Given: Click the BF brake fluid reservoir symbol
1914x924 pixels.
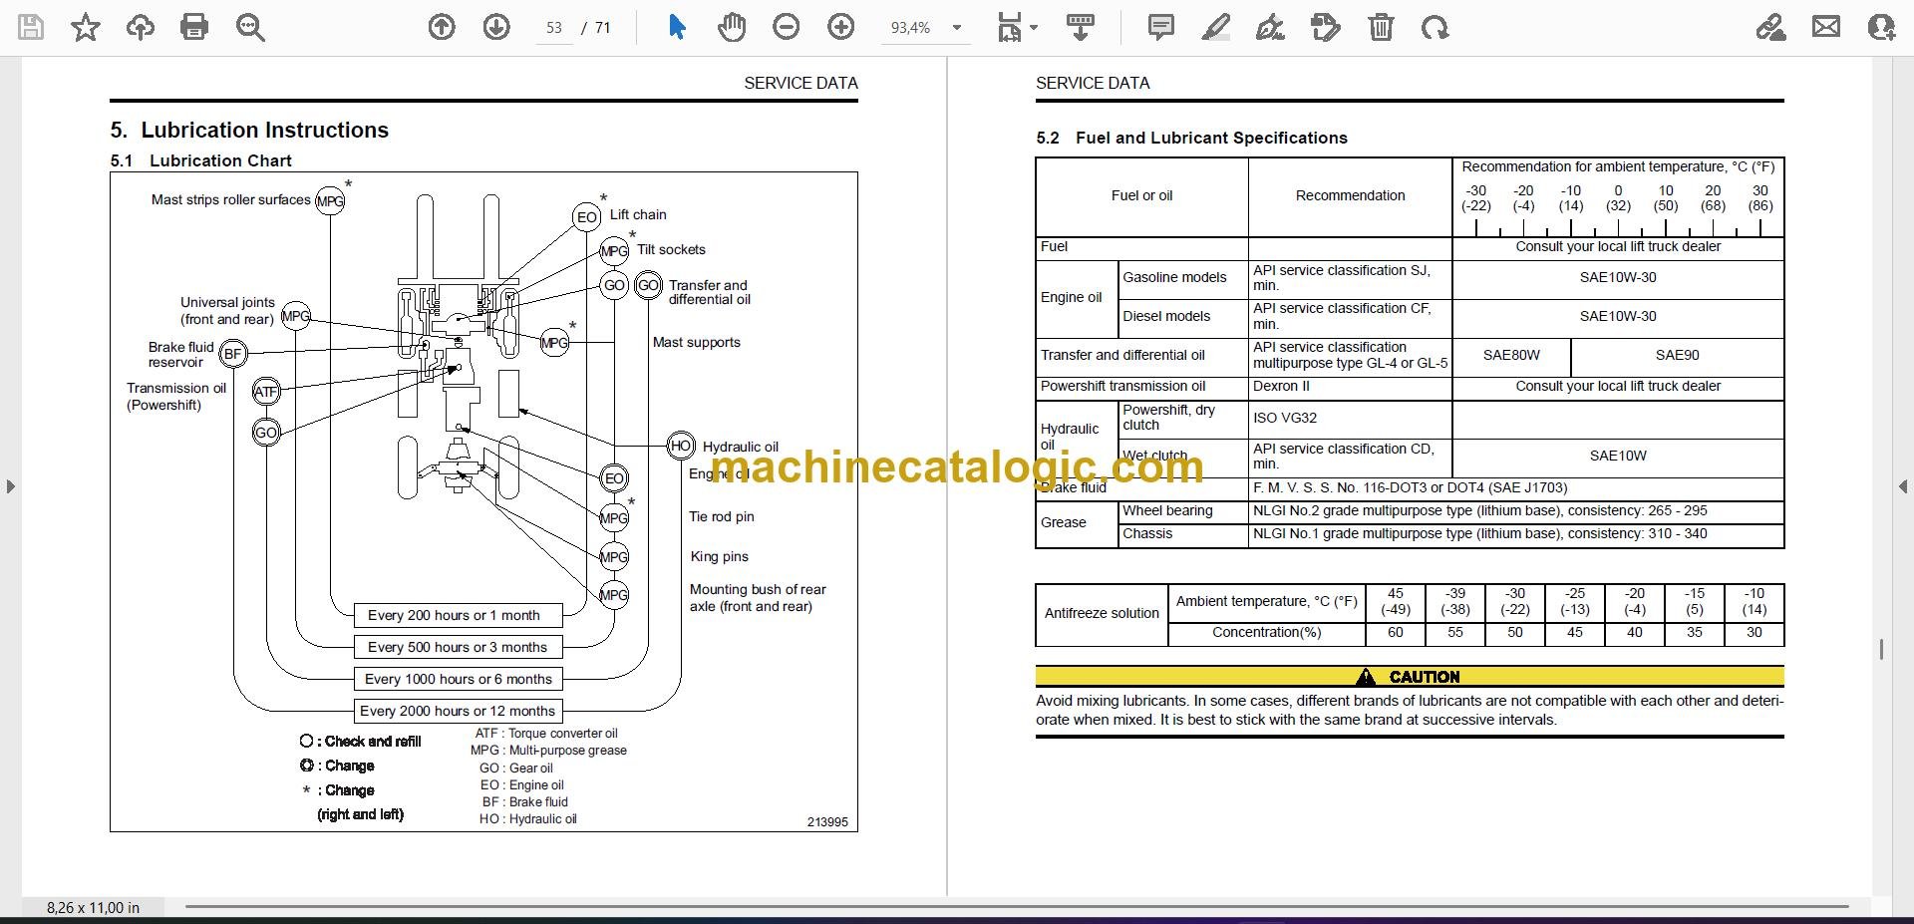Looking at the screenshot, I should click(233, 353).
